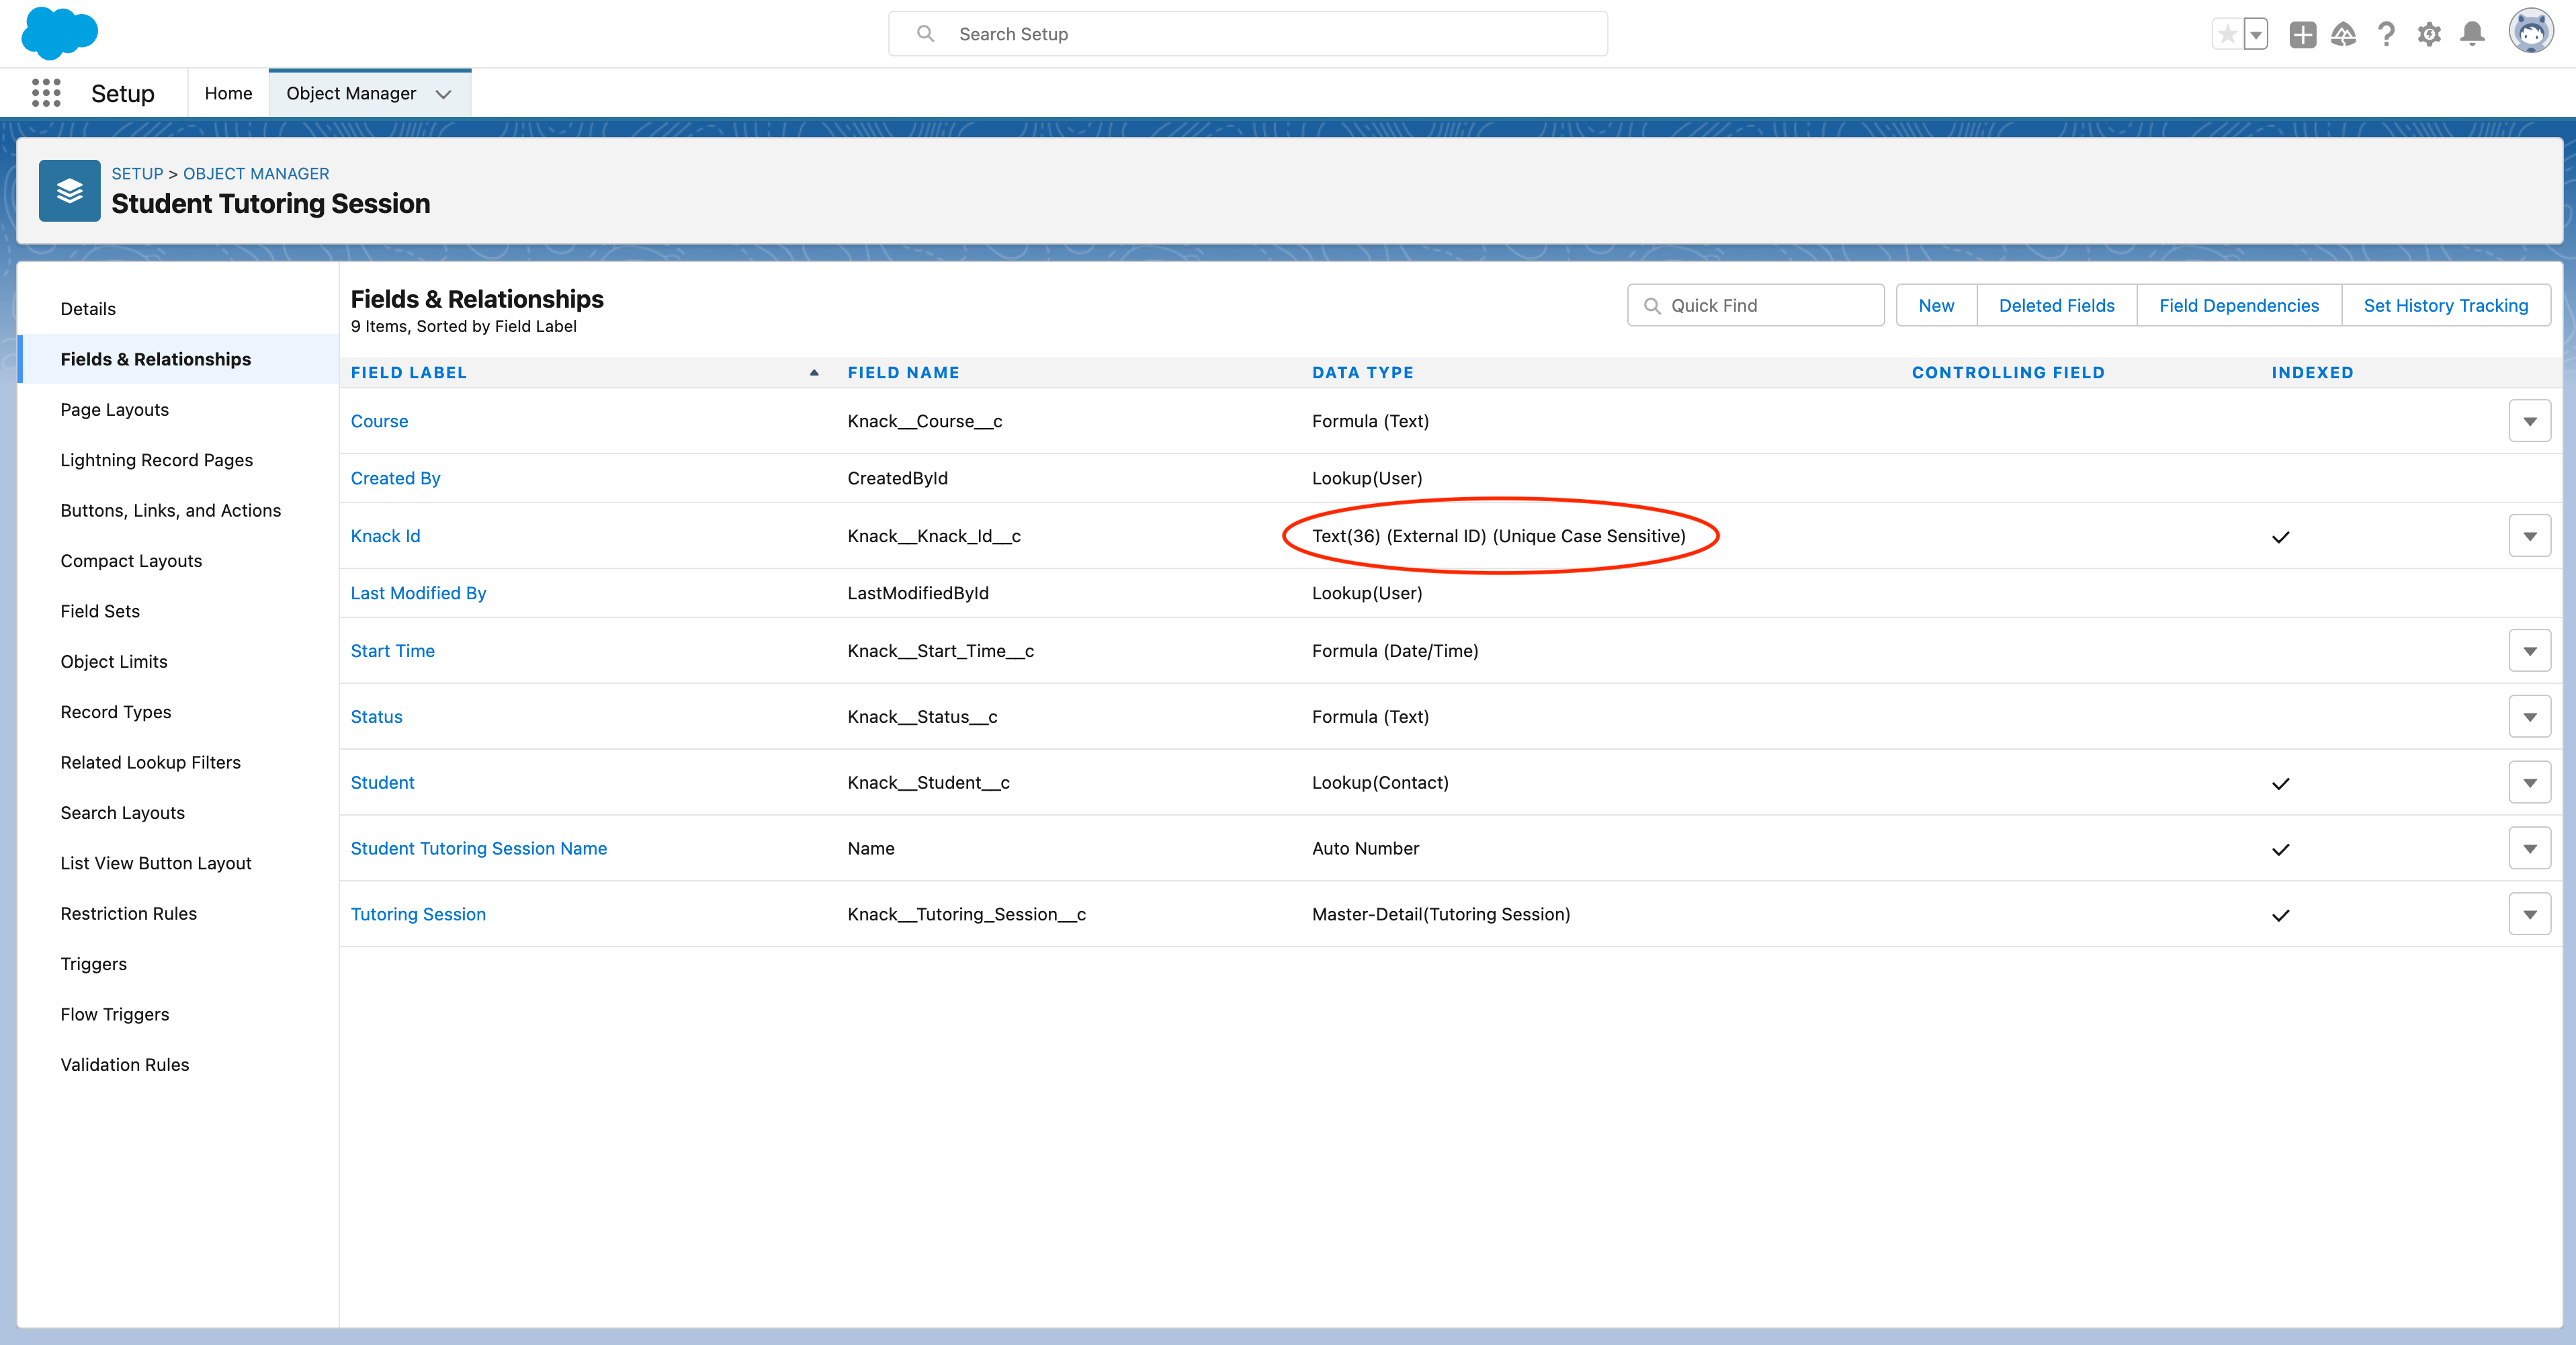The height and width of the screenshot is (1345, 2576).
Task: Open Salesforce Help question mark icon
Action: (x=2386, y=33)
